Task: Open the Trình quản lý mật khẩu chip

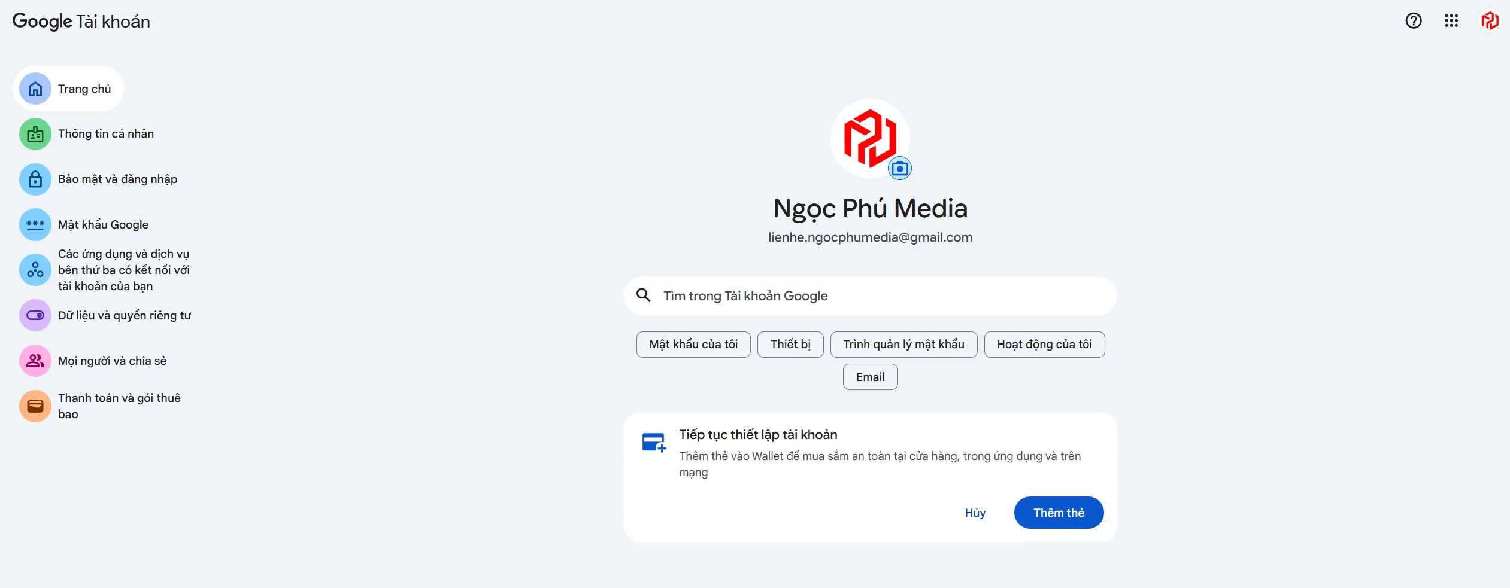Action: [x=903, y=344]
